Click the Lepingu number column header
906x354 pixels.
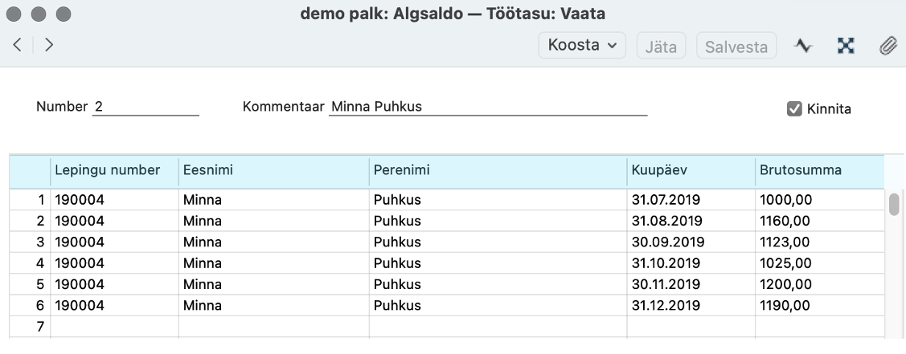114,171
